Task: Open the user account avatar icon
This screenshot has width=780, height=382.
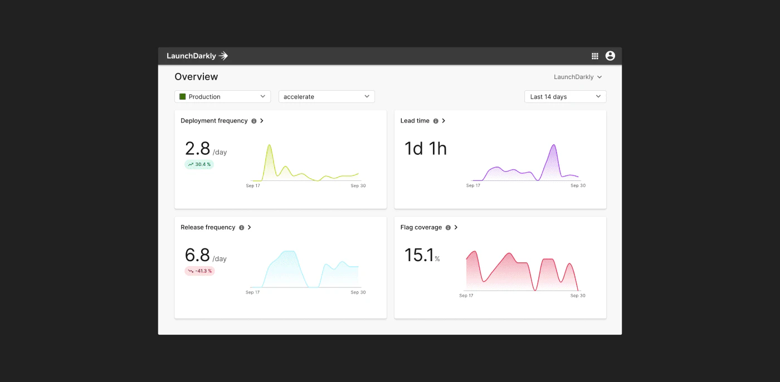Action: [610, 56]
